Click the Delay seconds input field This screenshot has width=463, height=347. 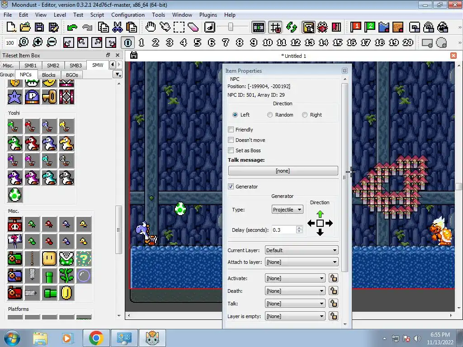284,230
